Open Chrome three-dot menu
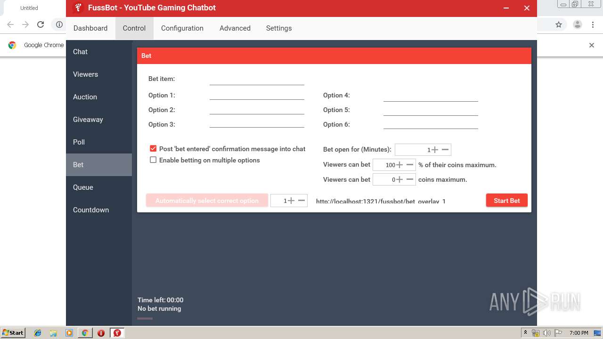 point(593,24)
